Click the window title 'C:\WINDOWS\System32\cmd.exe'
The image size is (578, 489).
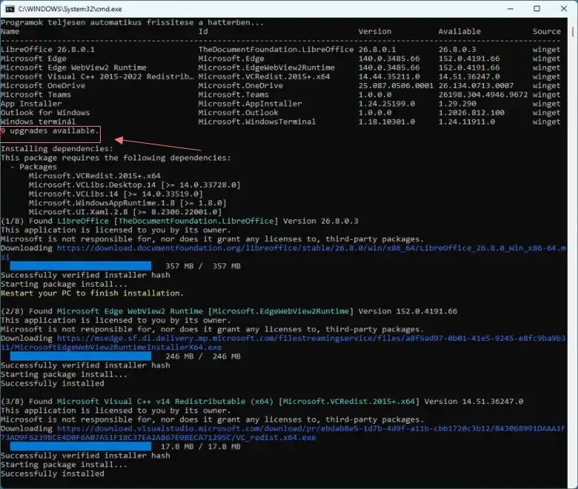click(70, 9)
